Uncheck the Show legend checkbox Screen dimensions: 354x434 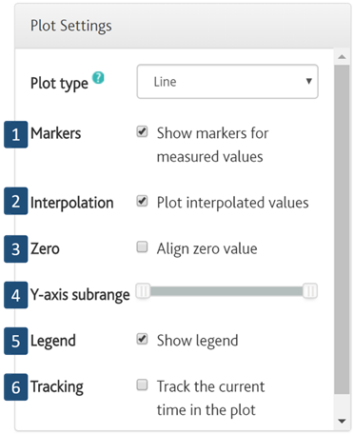coord(142,339)
